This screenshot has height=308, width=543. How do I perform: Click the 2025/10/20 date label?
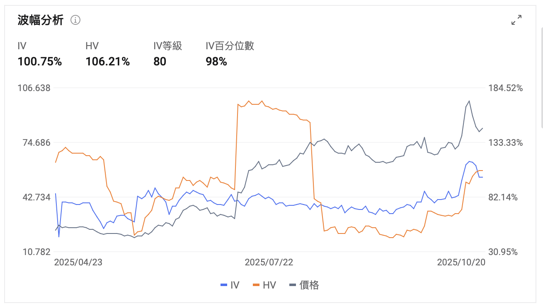[x=461, y=262]
